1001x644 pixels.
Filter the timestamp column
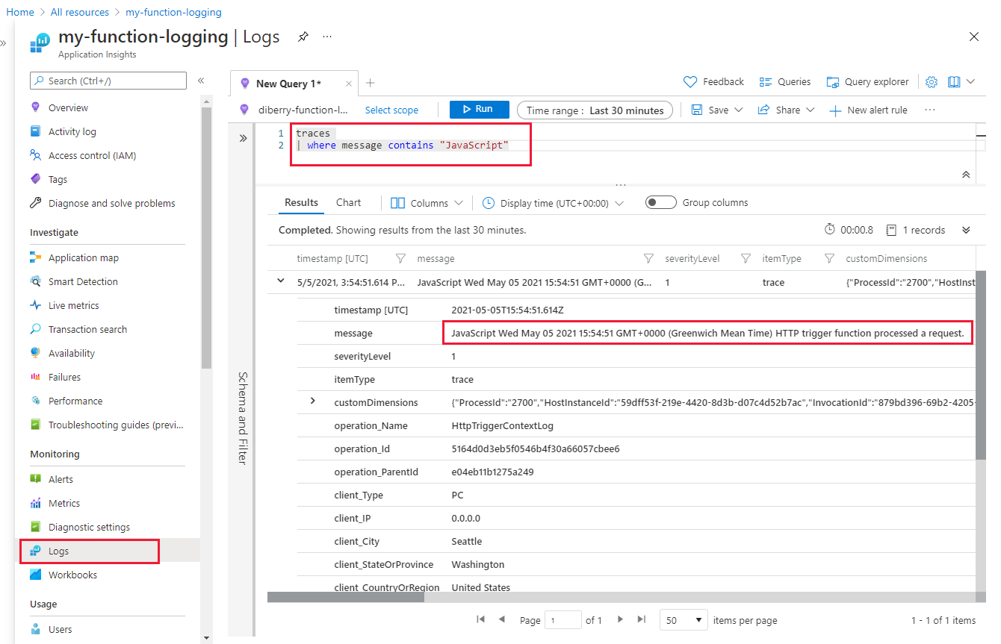tap(400, 258)
